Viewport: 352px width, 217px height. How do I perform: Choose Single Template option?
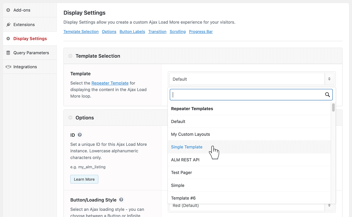pos(249,147)
